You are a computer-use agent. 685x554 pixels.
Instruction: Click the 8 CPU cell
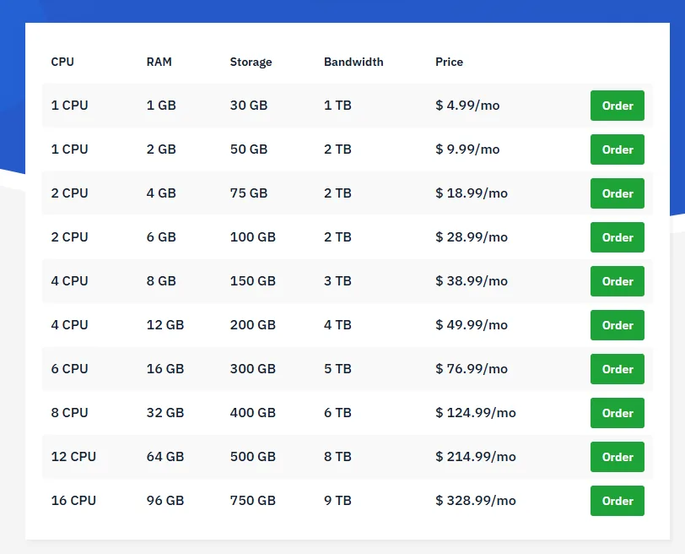(x=69, y=413)
